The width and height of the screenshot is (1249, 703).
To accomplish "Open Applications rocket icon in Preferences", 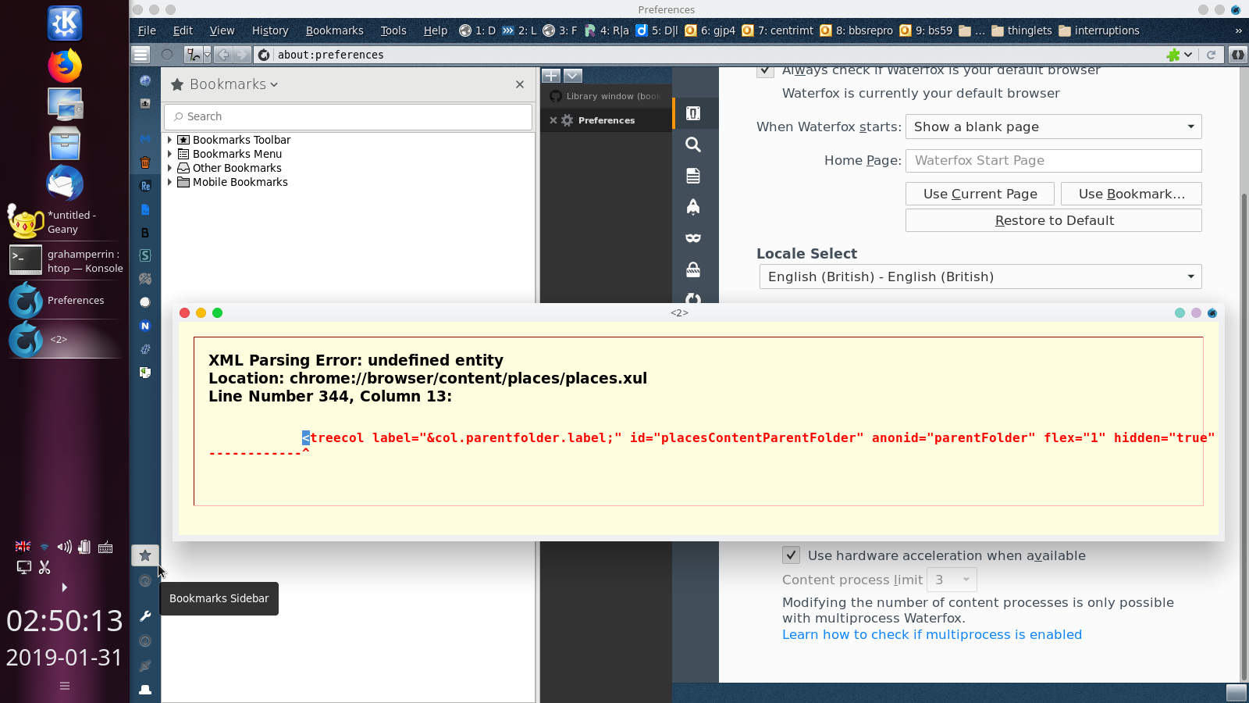I will click(x=693, y=207).
